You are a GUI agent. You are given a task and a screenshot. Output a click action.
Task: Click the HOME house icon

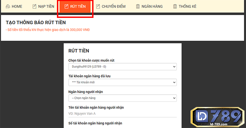click(8, 6)
